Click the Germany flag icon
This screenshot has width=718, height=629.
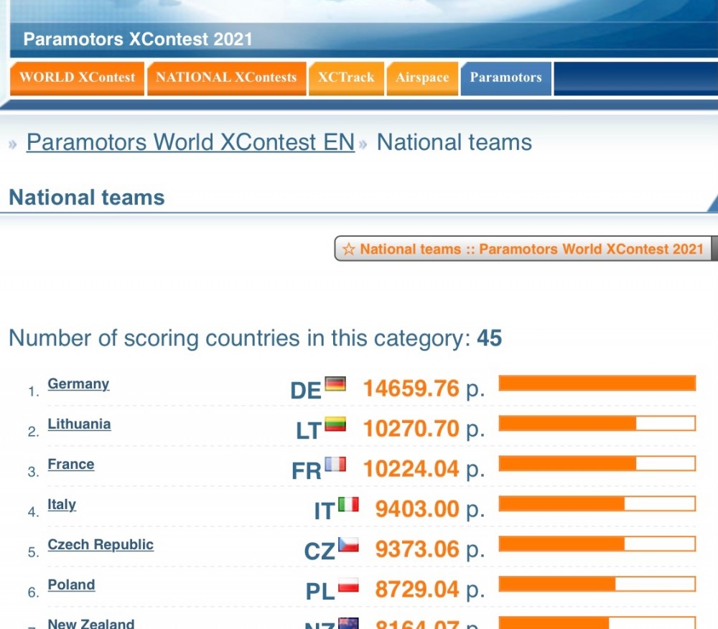pyautogui.click(x=335, y=383)
